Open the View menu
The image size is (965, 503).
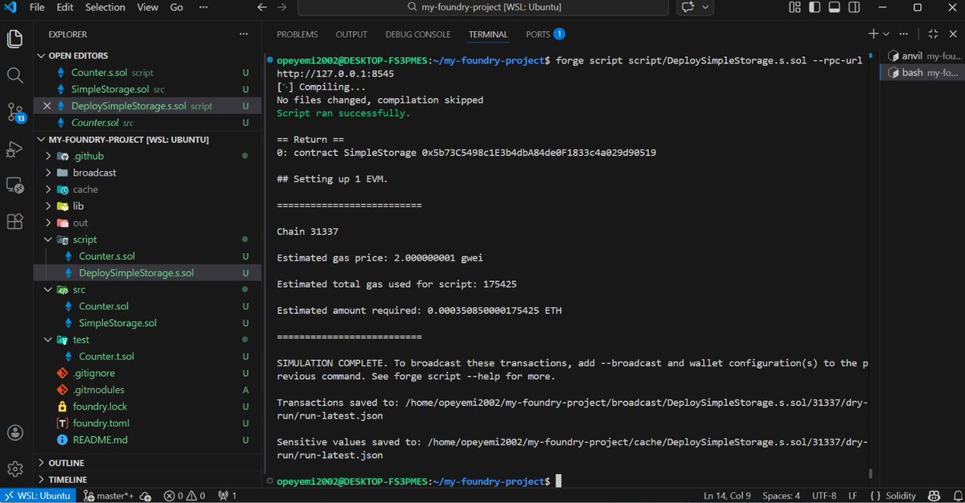tap(147, 7)
